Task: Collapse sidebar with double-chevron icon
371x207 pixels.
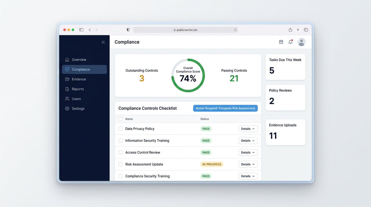Action: (x=103, y=42)
